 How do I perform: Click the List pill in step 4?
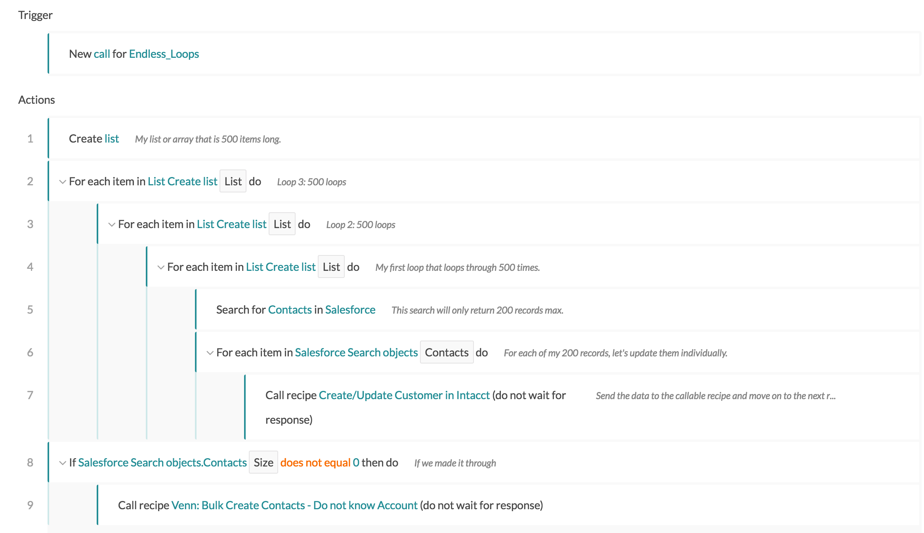[x=331, y=267]
